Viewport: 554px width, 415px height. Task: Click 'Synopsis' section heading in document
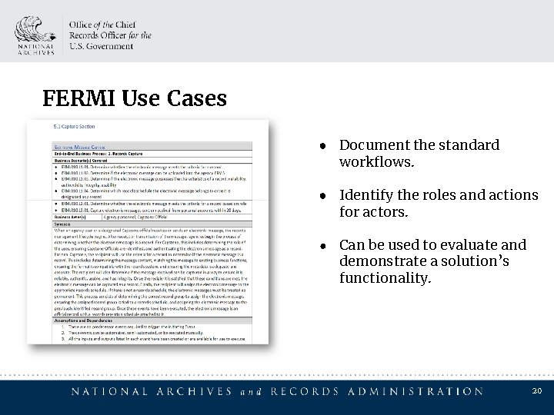click(x=62, y=224)
